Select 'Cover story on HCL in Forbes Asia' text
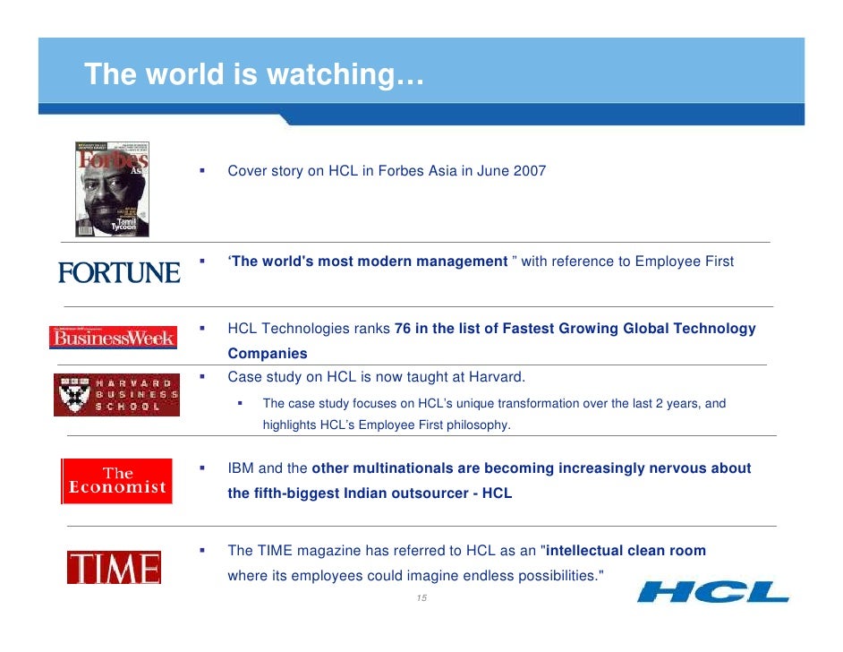 (343, 171)
